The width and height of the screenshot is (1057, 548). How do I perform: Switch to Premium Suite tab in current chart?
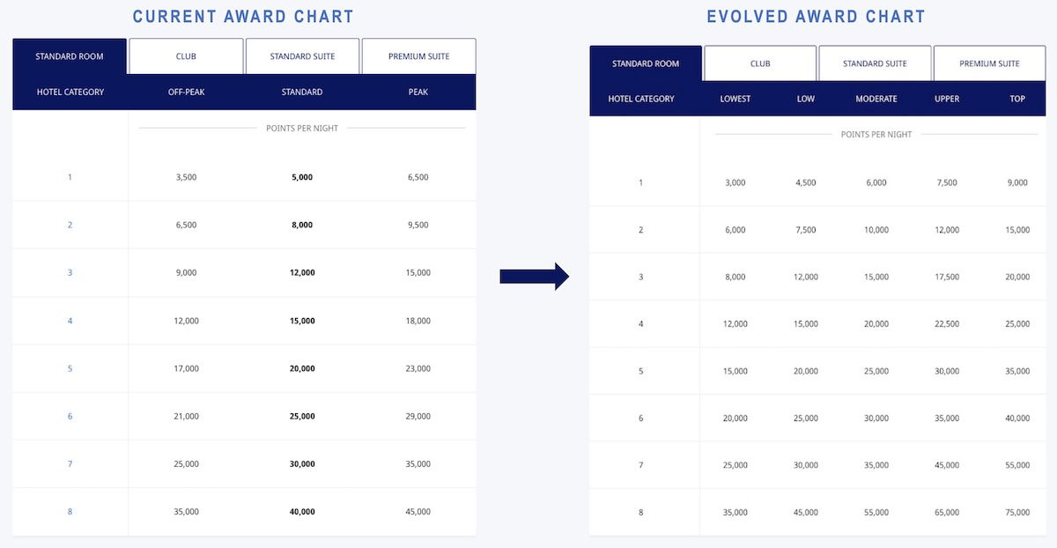[418, 56]
